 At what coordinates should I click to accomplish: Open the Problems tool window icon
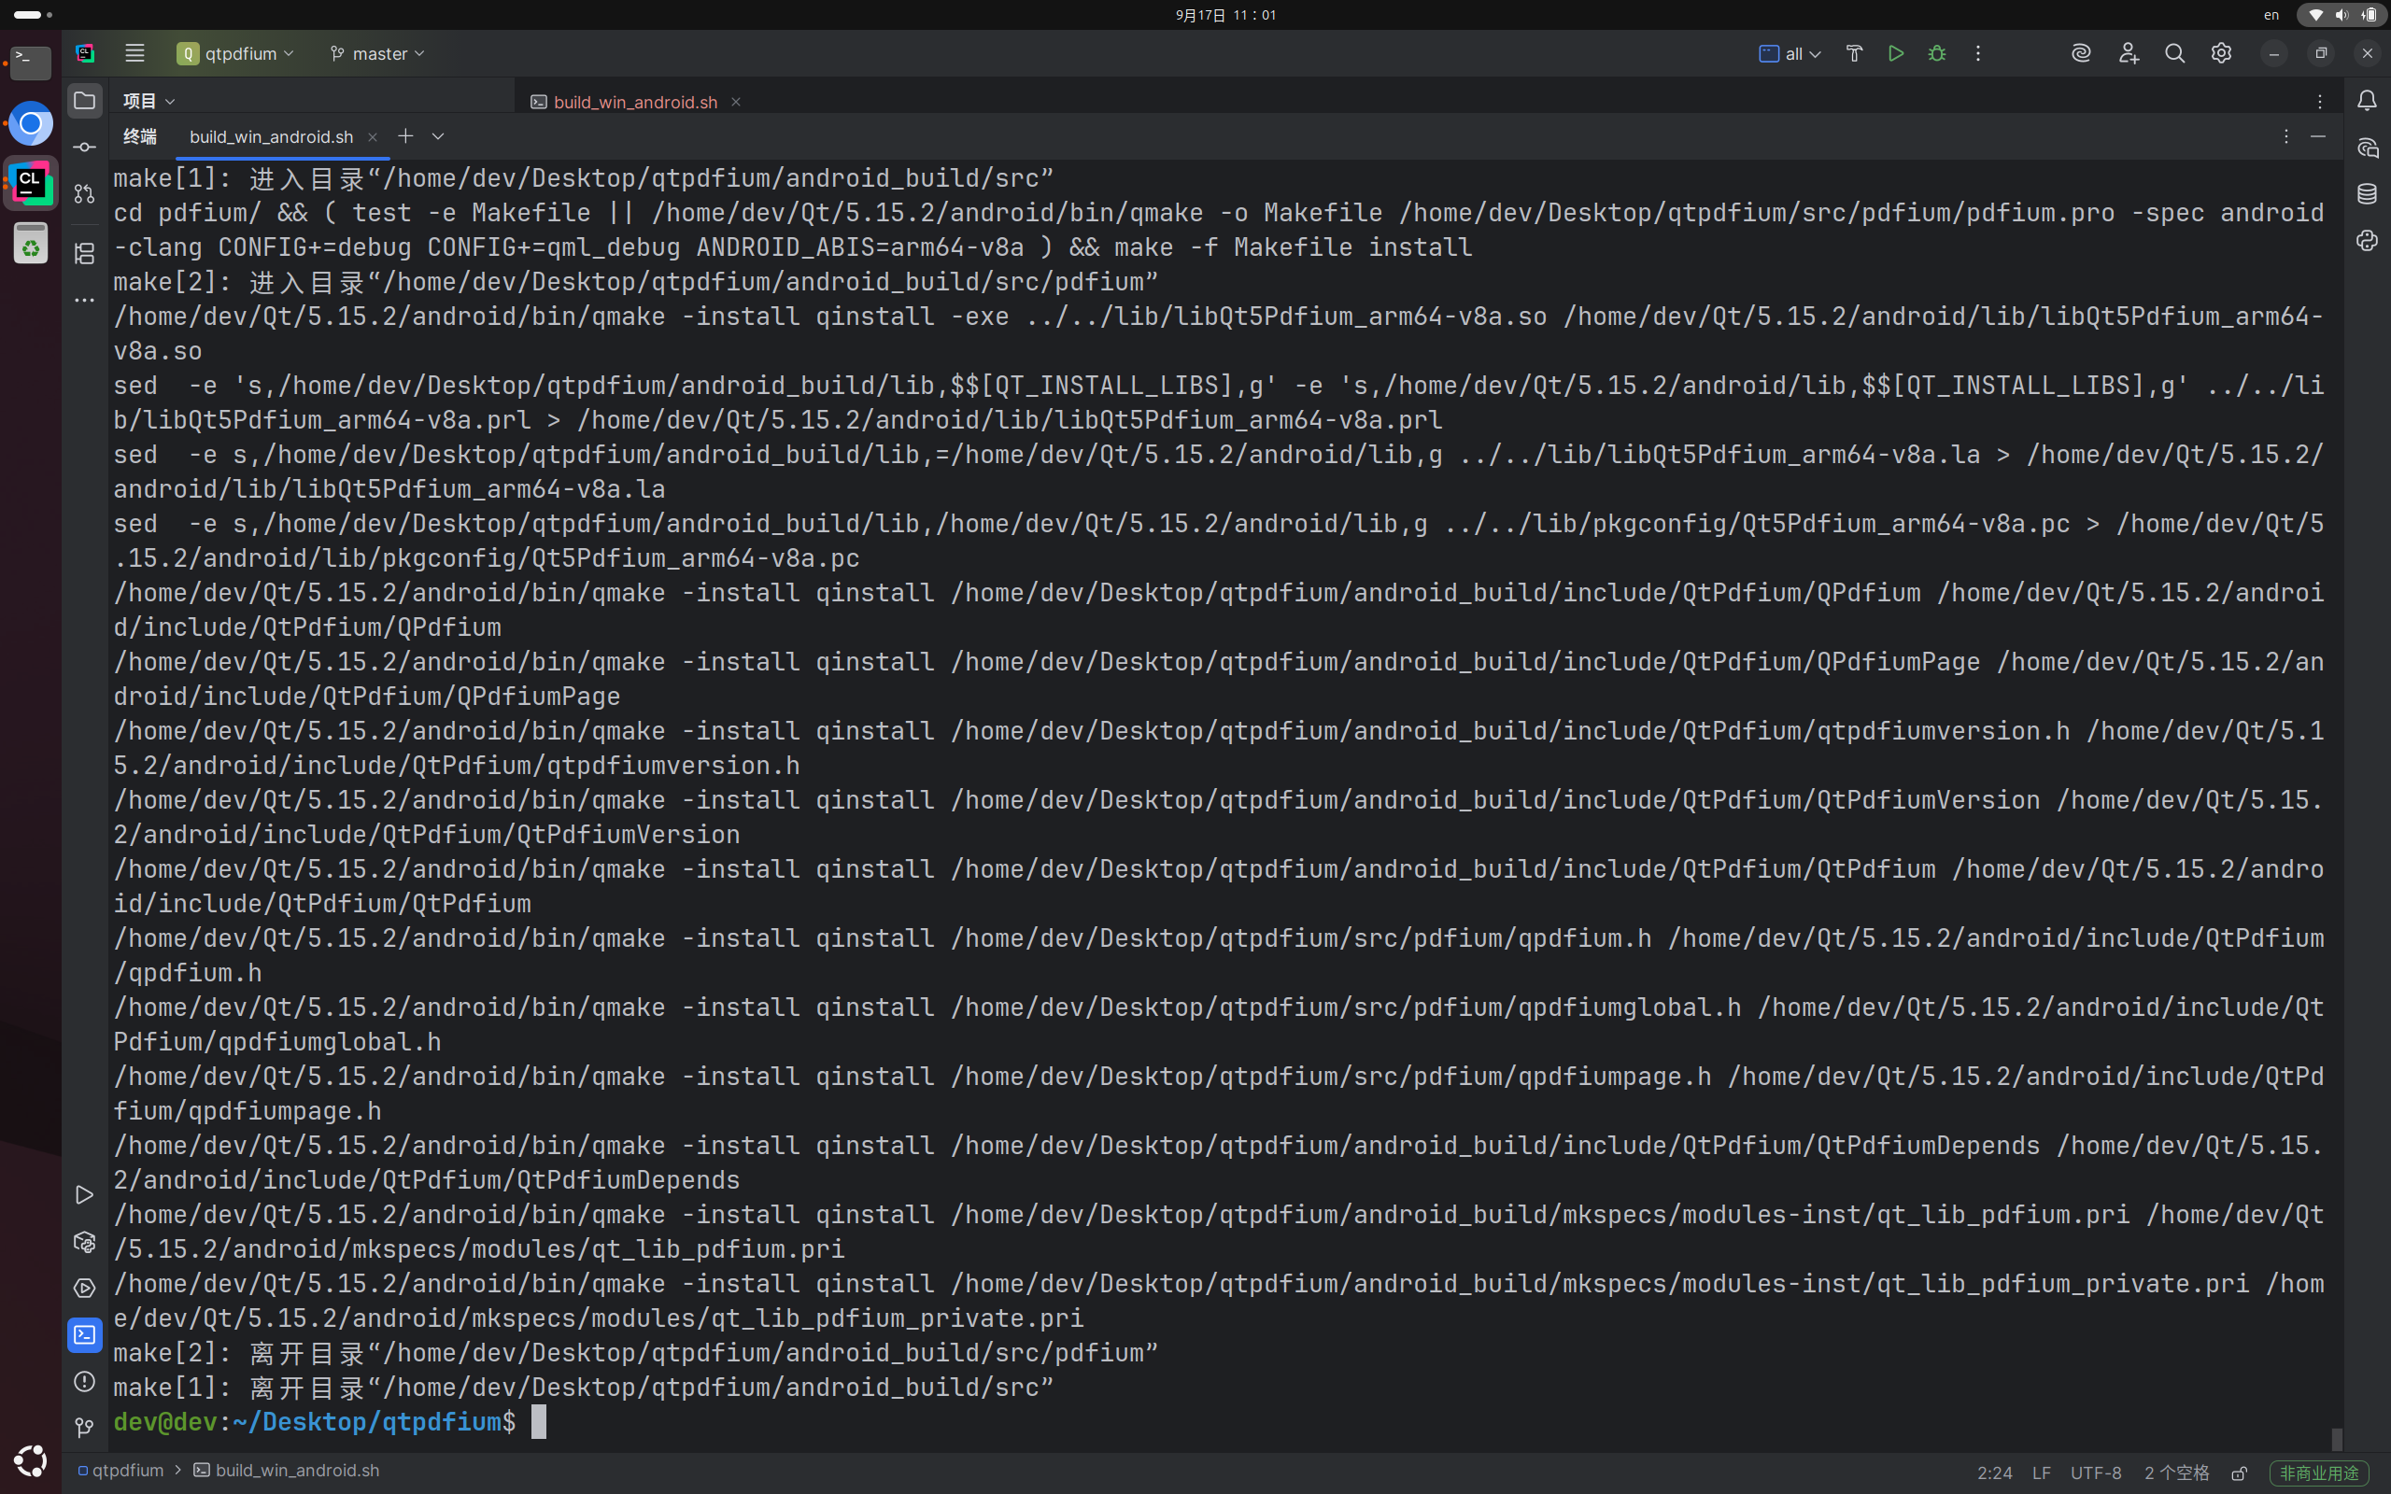tap(85, 1381)
